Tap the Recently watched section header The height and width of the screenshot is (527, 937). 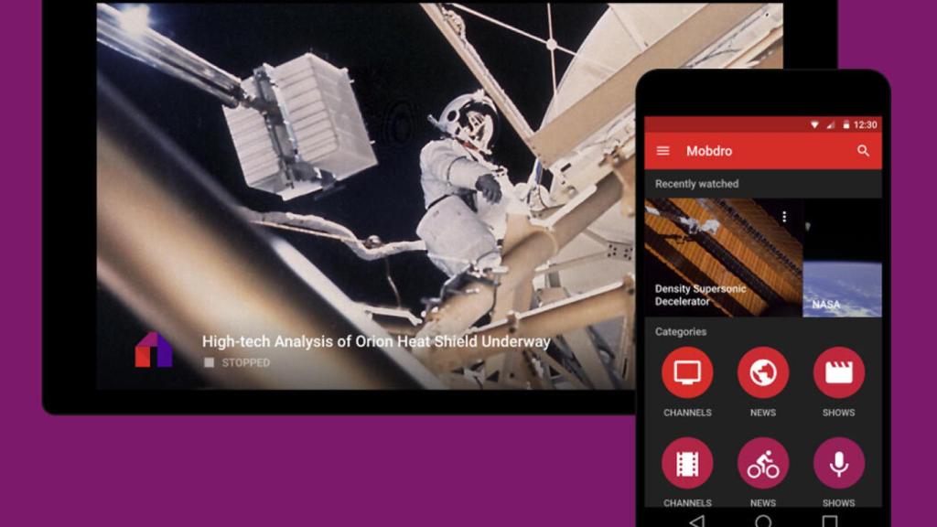(696, 183)
